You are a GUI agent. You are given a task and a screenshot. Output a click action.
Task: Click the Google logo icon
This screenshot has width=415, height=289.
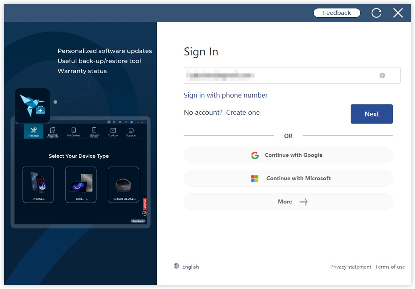click(255, 155)
